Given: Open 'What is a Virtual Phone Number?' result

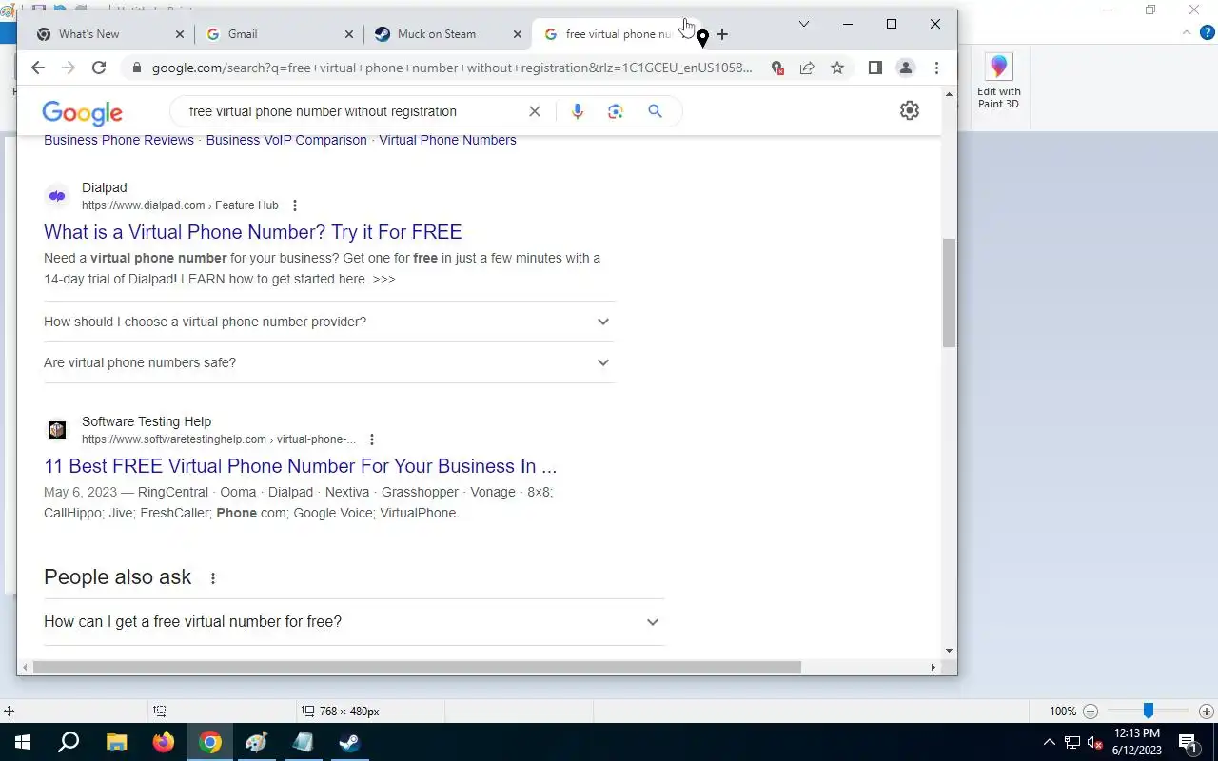Looking at the screenshot, I should click(x=253, y=232).
